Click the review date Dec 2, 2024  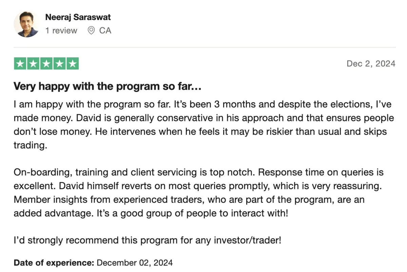click(x=371, y=64)
